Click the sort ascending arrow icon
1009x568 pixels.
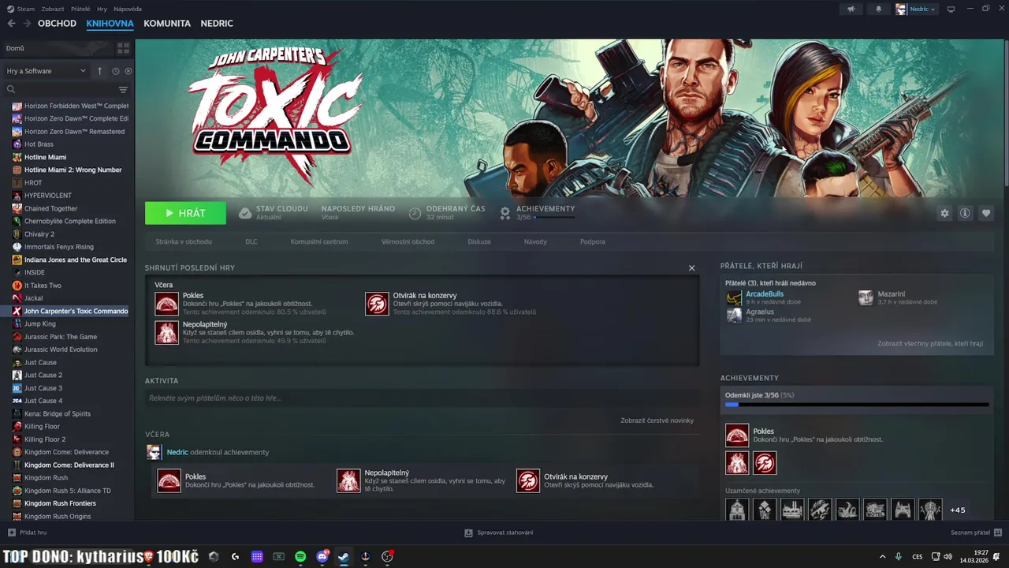(99, 71)
